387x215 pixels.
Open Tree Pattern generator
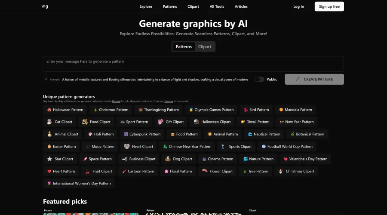[255, 171]
